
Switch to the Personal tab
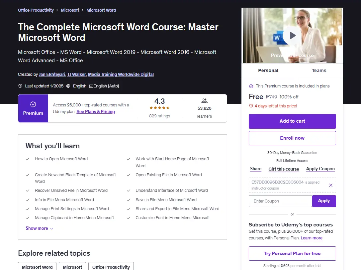coord(268,70)
